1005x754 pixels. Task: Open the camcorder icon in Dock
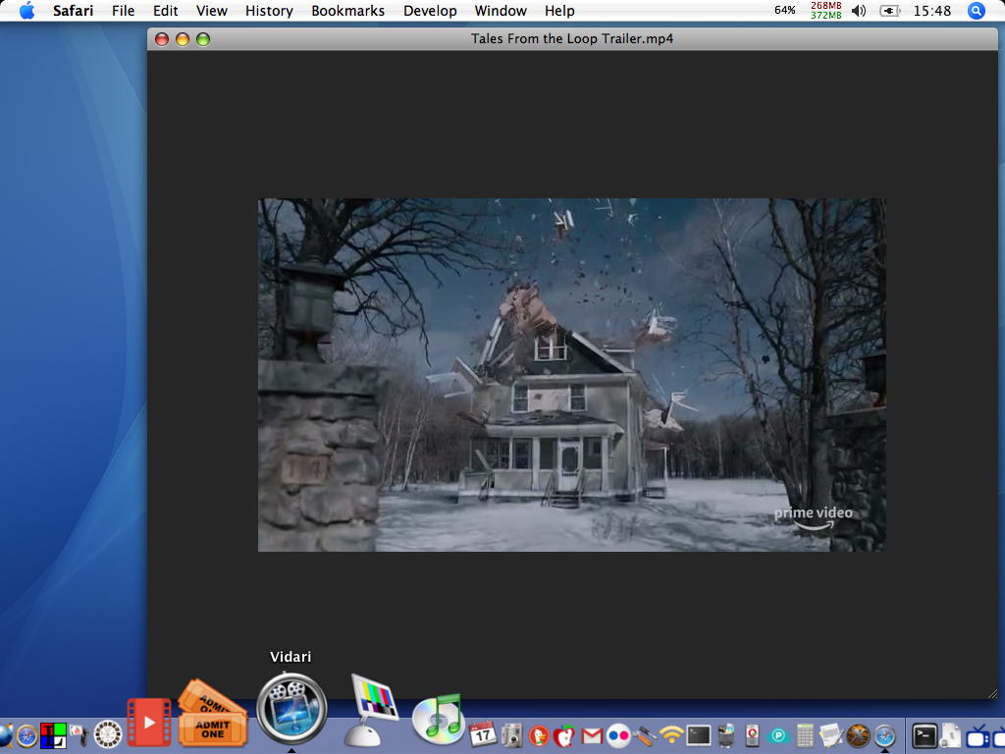point(79,735)
